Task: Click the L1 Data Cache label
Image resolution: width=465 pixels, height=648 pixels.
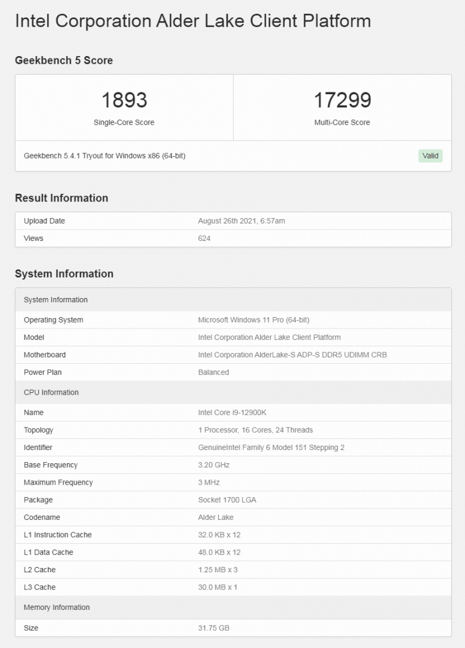Action: (x=48, y=552)
